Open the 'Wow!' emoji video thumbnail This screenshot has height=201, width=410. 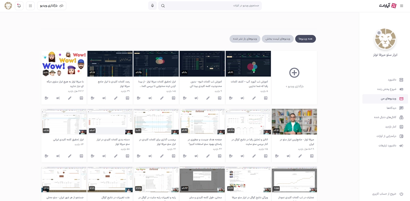click(x=64, y=64)
